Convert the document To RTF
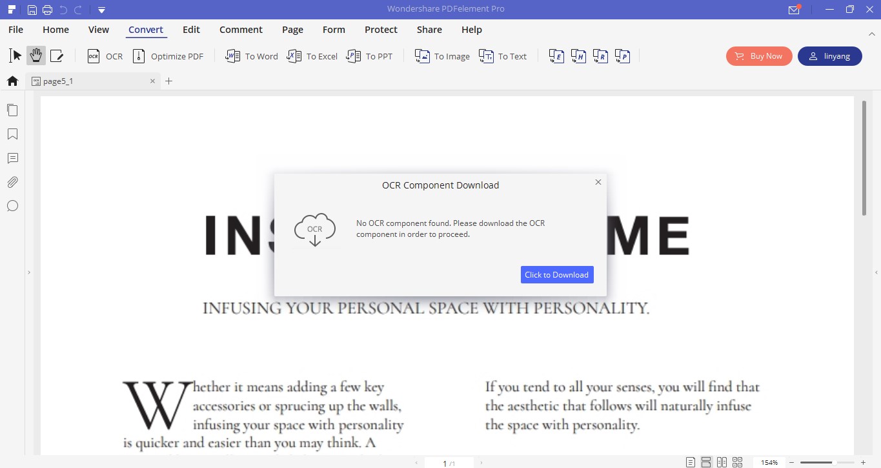The height and width of the screenshot is (468, 881). click(600, 56)
